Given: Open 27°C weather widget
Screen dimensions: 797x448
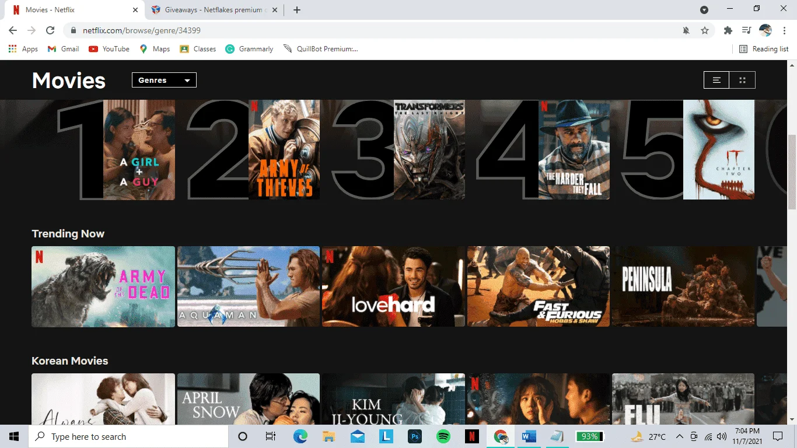Looking at the screenshot, I should click(648, 436).
